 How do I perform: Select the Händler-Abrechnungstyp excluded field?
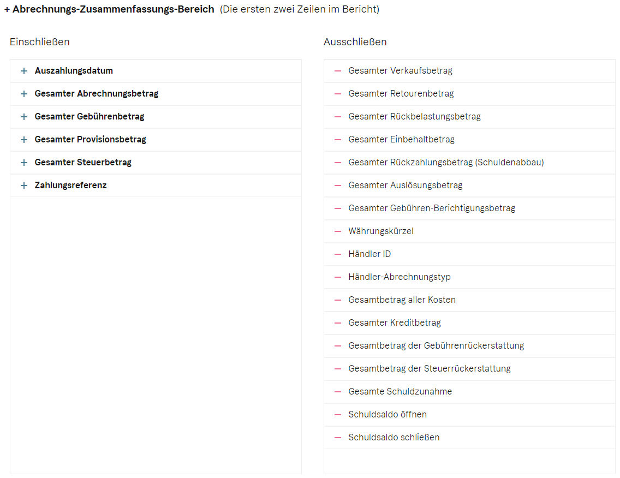[400, 277]
